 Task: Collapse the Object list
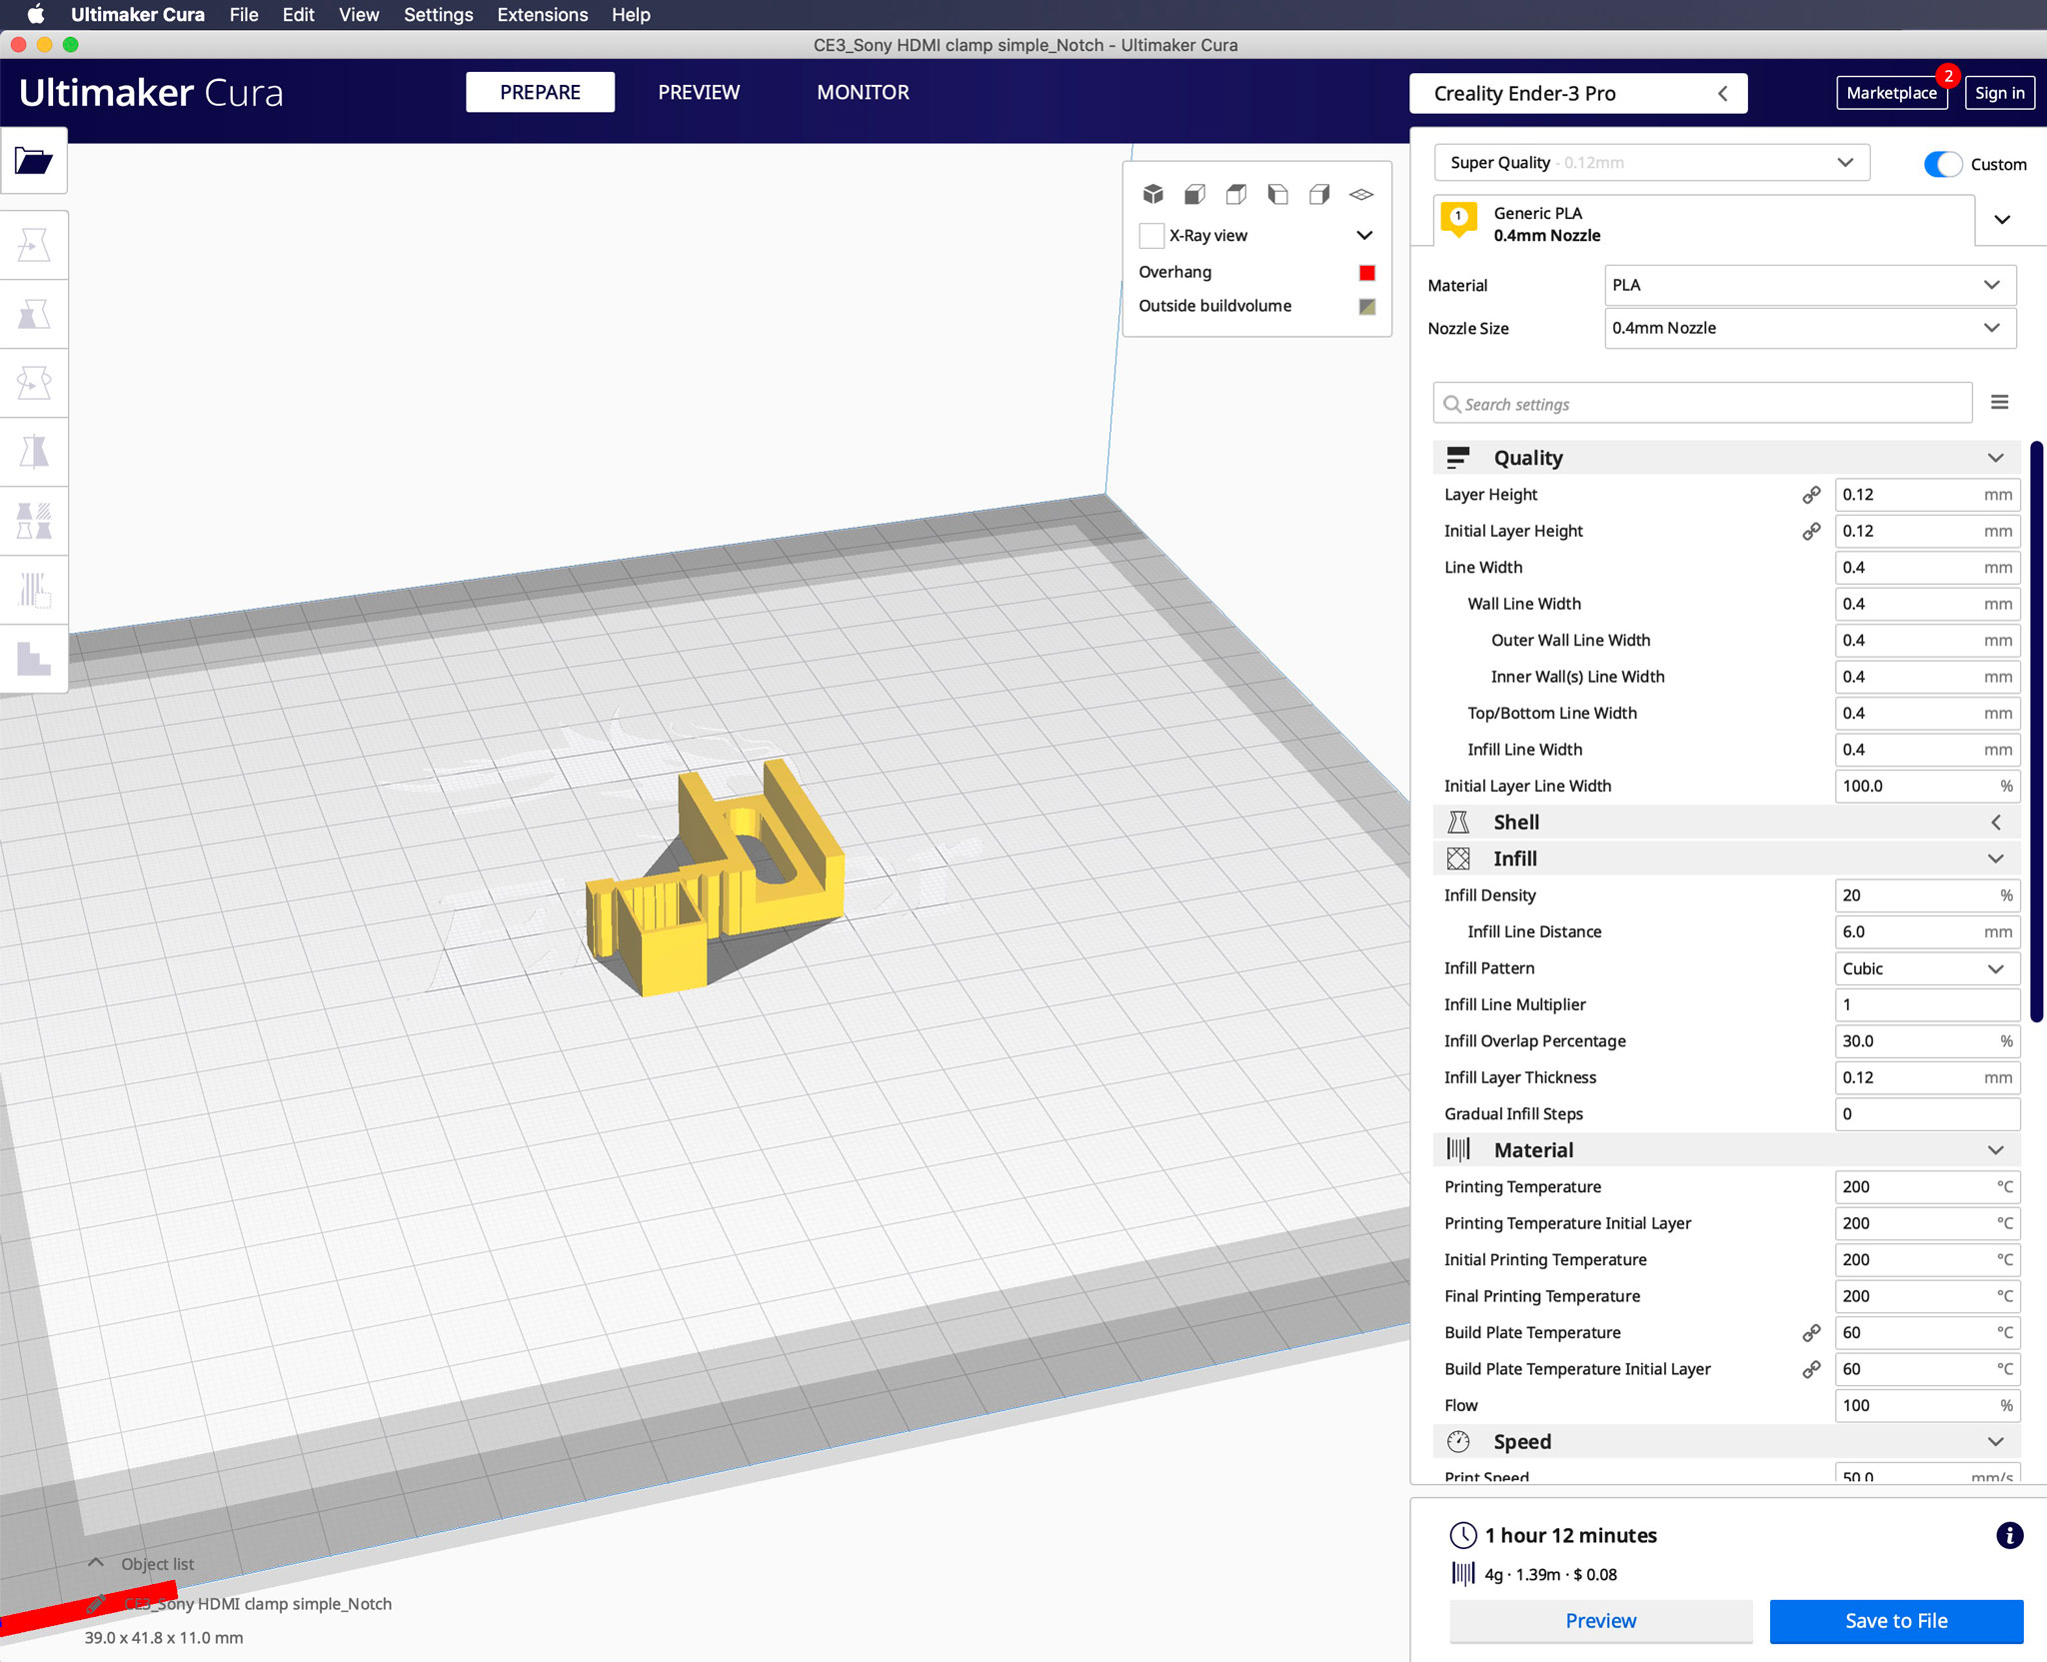click(96, 1563)
